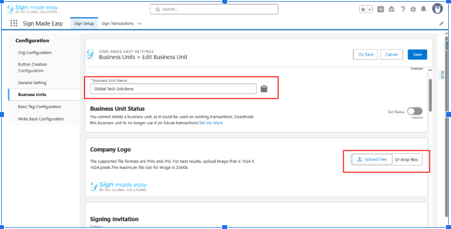Toggle the Set Status switch
This screenshot has height=229, width=451.
tap(415, 111)
